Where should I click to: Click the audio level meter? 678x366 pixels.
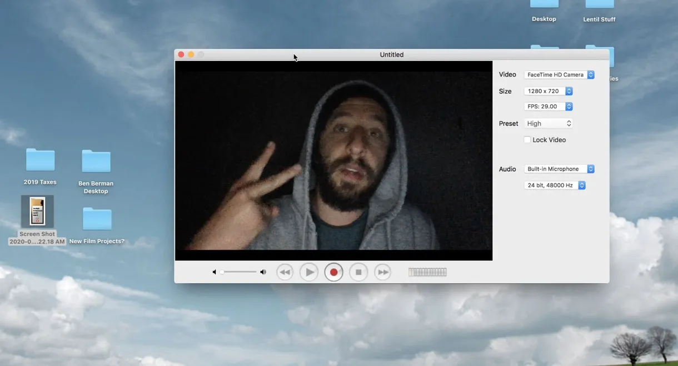pos(427,272)
